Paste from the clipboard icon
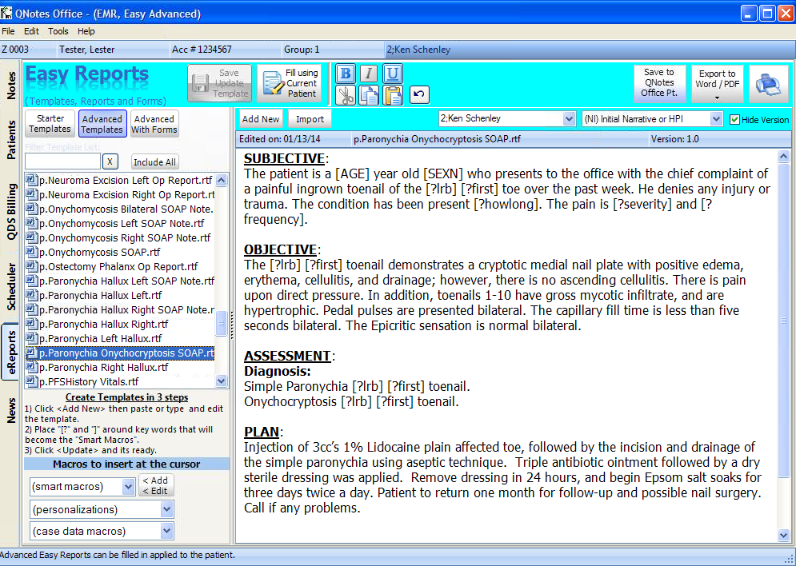The height and width of the screenshot is (566, 796). (x=391, y=94)
